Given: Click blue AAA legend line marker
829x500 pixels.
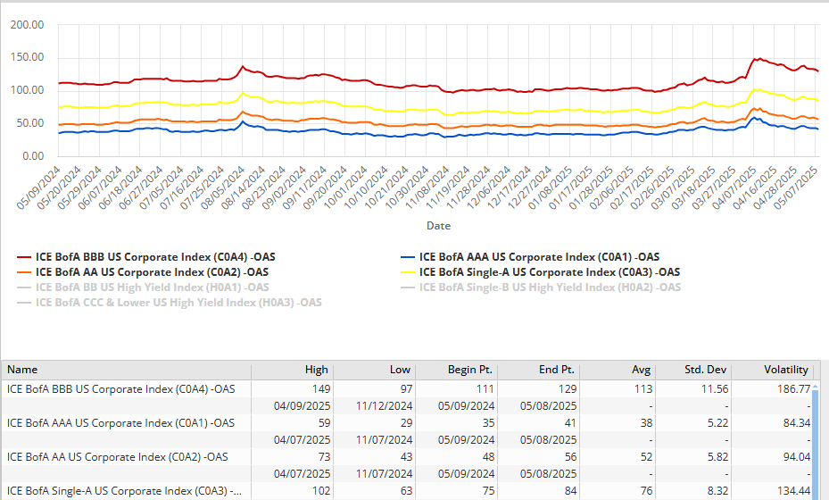Looking at the screenshot, I should 408,258.
